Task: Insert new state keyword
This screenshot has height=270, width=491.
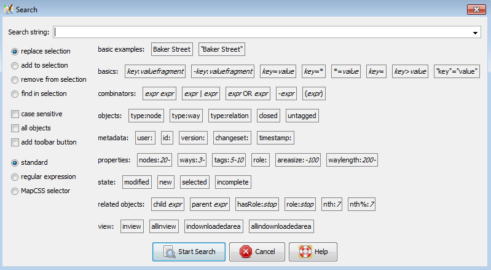Action: tap(166, 182)
